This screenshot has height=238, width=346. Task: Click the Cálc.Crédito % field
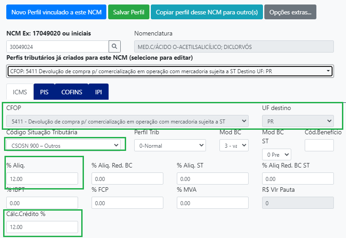click(42, 227)
